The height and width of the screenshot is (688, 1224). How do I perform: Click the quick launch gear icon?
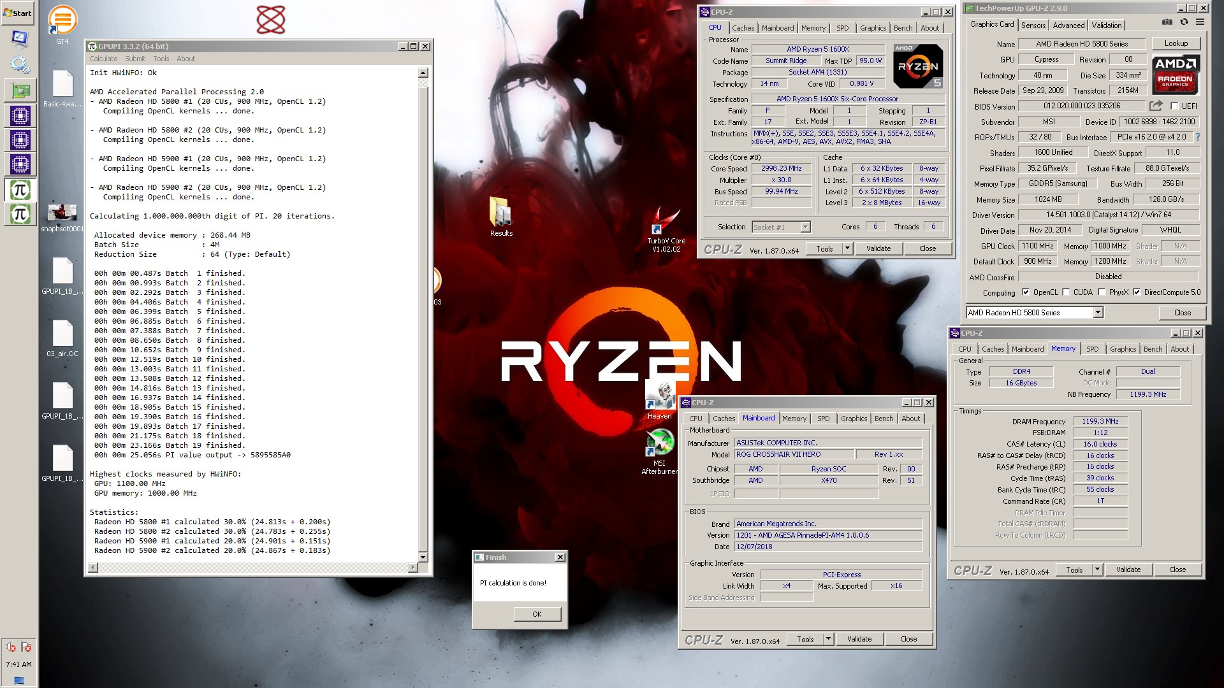(20, 65)
